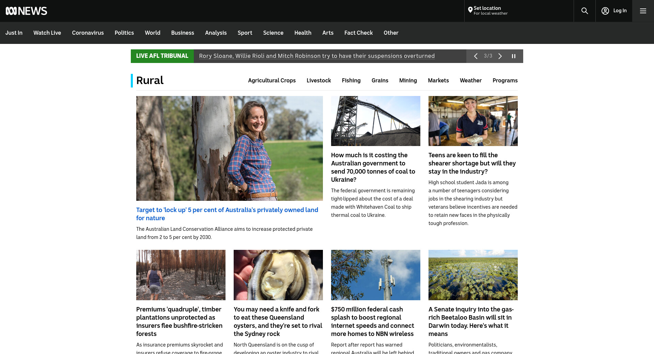
Task: Open the Rory Sloane tribunal headline
Action: point(317,56)
